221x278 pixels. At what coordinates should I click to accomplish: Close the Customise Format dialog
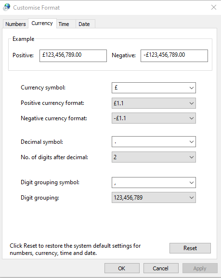(214, 7)
